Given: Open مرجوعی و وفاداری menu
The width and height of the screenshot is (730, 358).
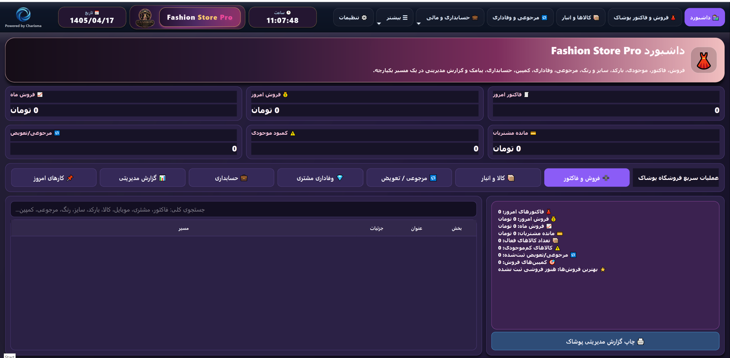Looking at the screenshot, I should click(x=520, y=17).
